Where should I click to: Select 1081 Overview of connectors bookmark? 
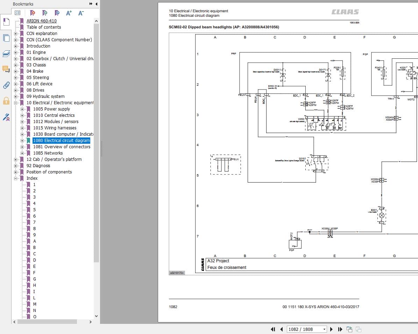[62, 147]
